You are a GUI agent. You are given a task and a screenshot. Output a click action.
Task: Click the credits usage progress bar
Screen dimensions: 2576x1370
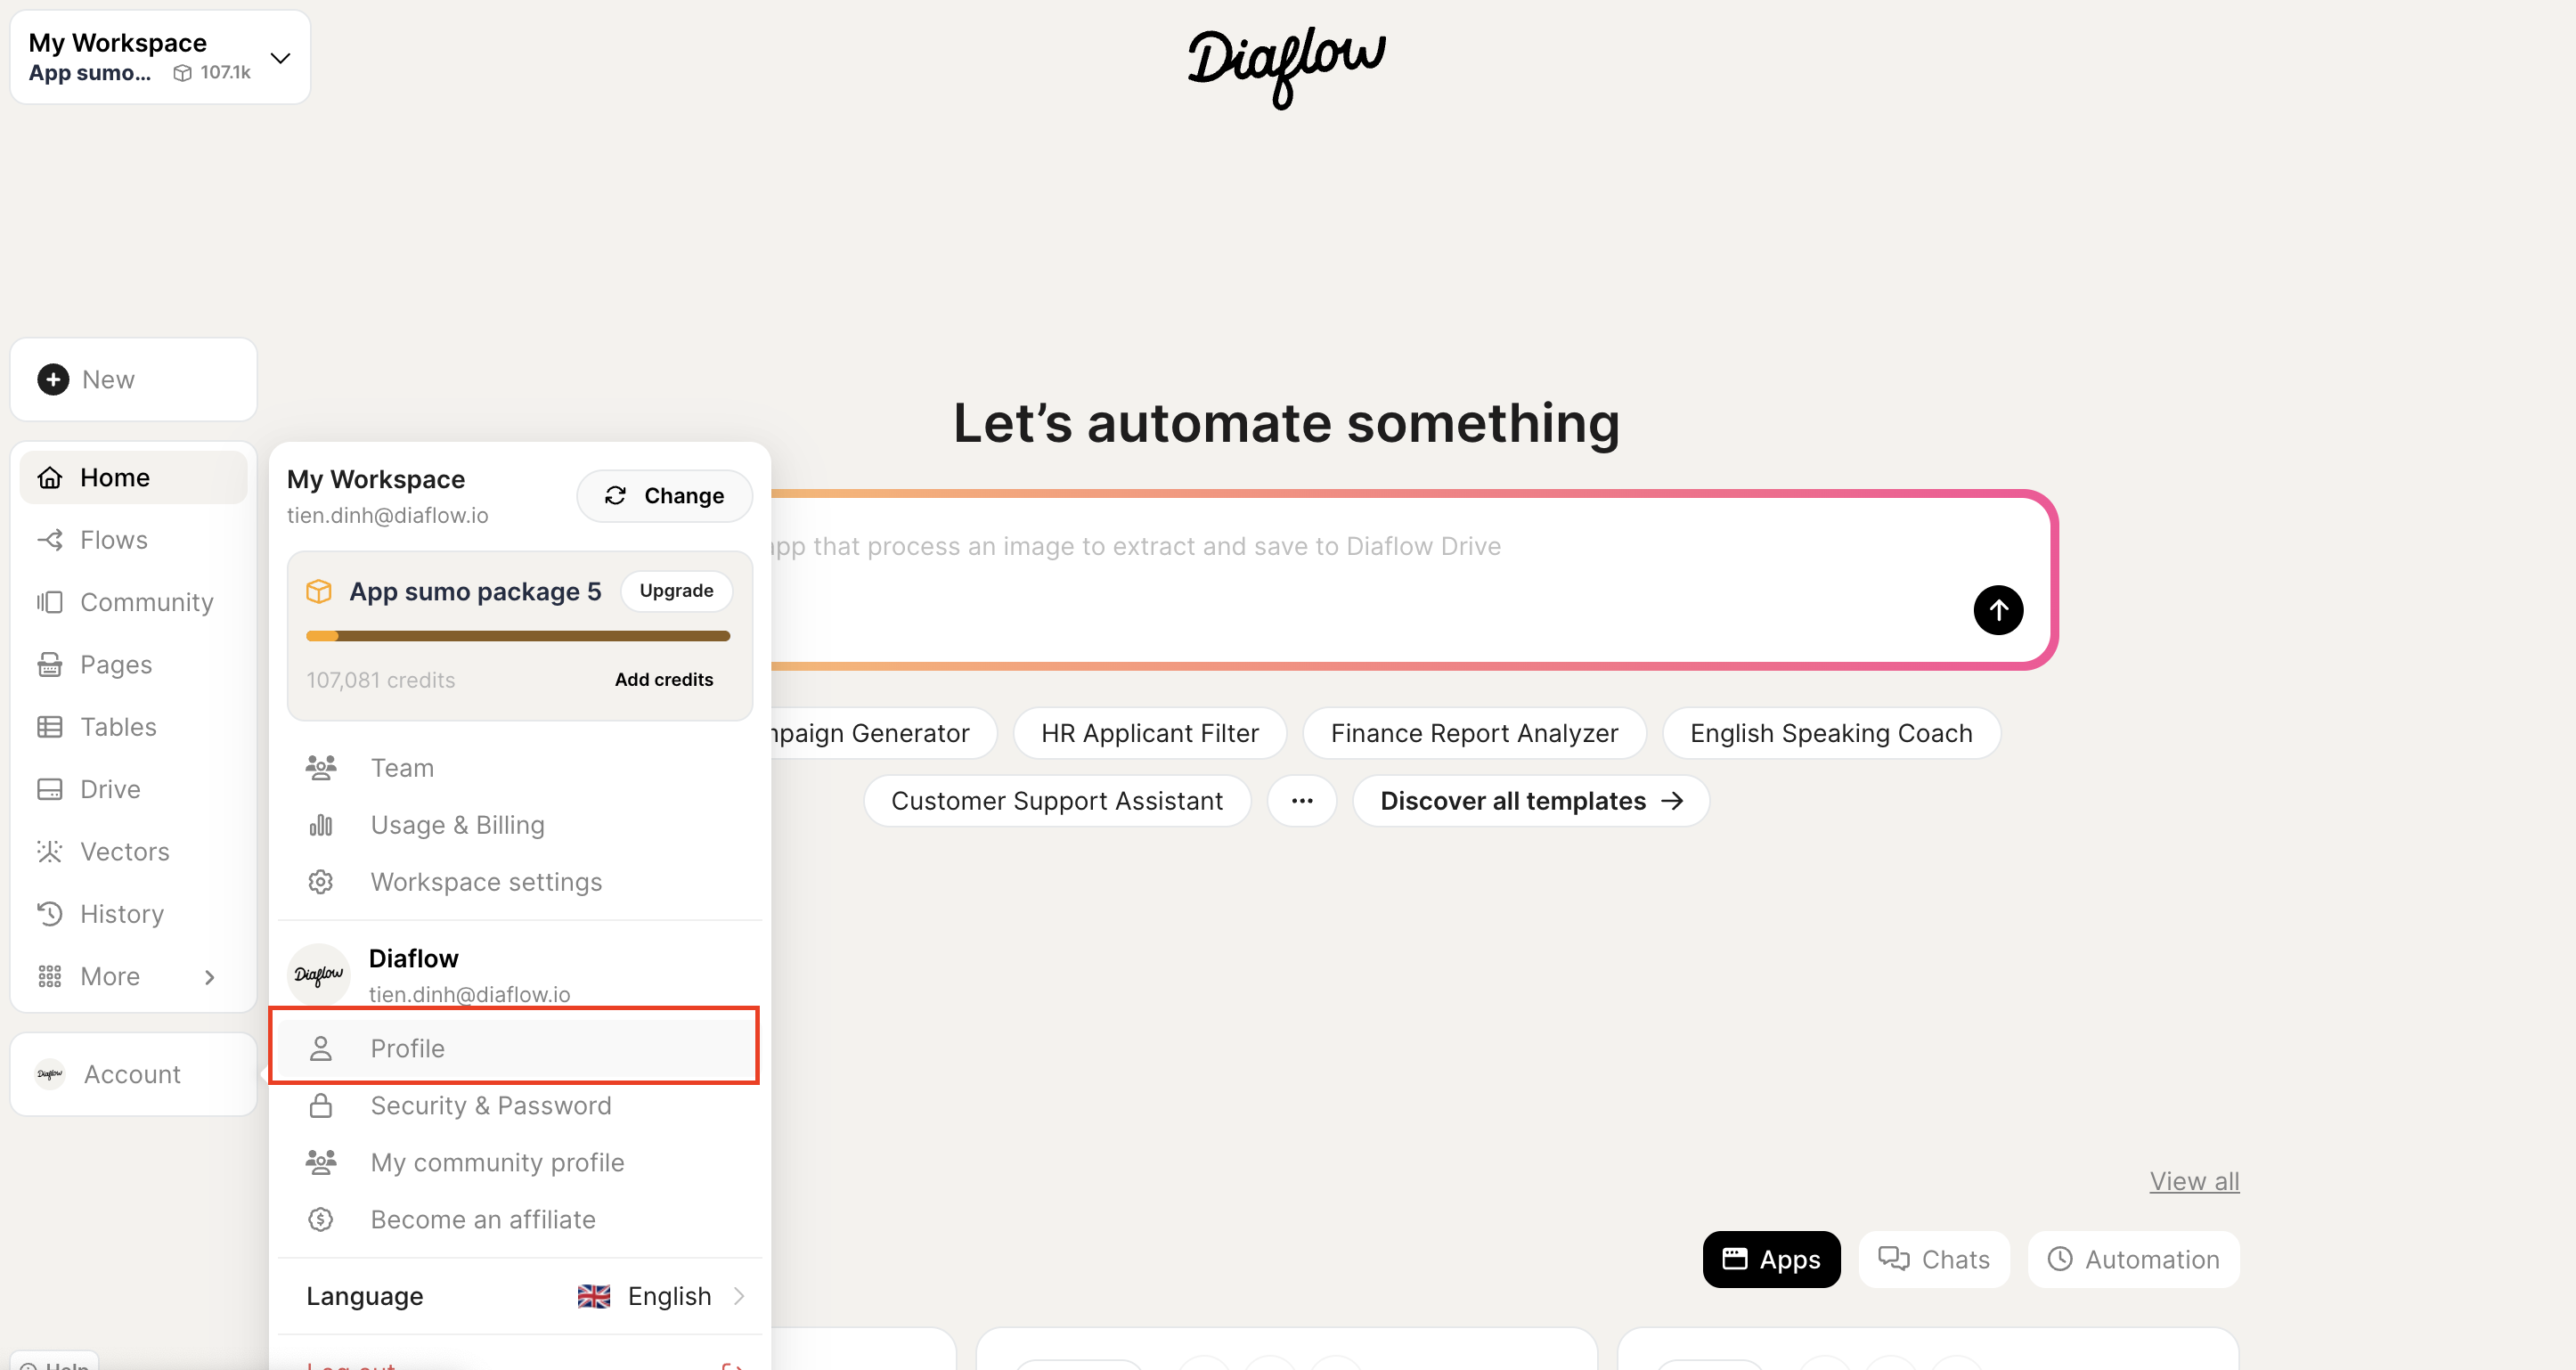point(518,636)
